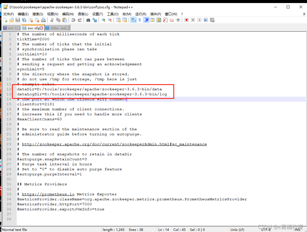The width and height of the screenshot is (307, 232).
Task: Open Folder as Workspace icon
Action: 172,20
